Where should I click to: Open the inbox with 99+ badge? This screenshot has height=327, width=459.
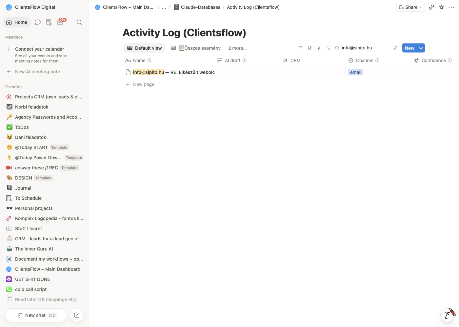[x=61, y=22]
